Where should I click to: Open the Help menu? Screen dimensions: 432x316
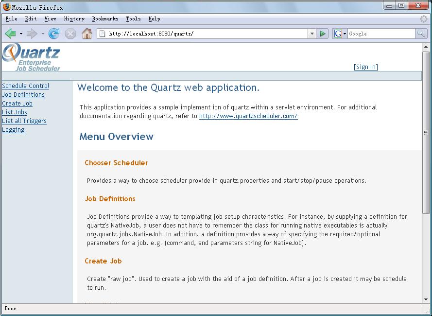[x=155, y=19]
